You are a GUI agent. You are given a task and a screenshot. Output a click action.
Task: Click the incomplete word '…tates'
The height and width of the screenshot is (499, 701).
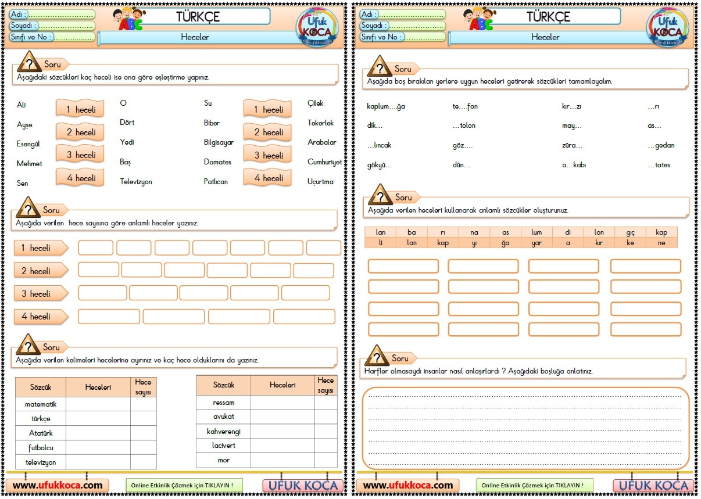click(x=659, y=165)
